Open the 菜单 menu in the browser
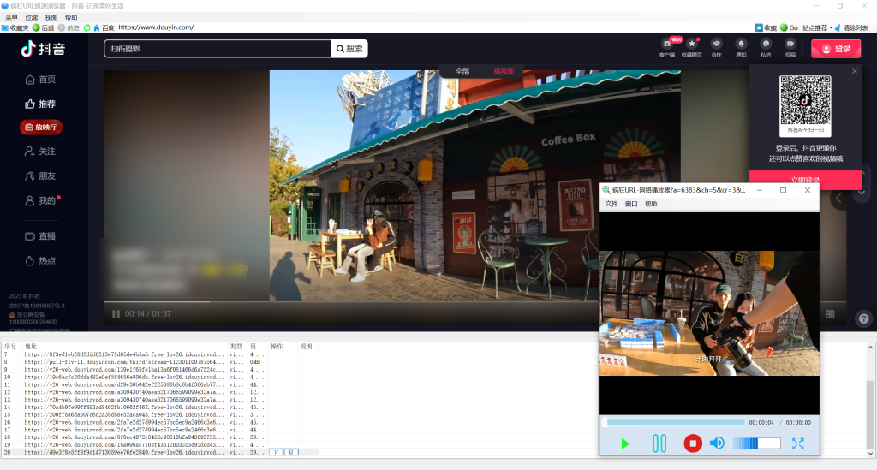 [x=11, y=17]
